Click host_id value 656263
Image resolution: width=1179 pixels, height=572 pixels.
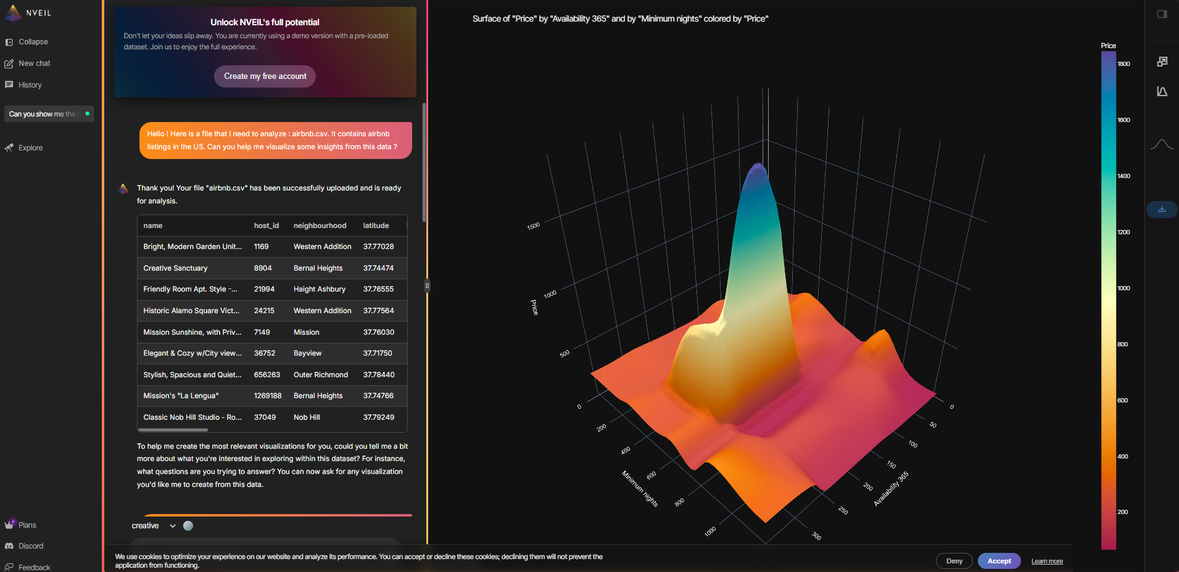267,375
